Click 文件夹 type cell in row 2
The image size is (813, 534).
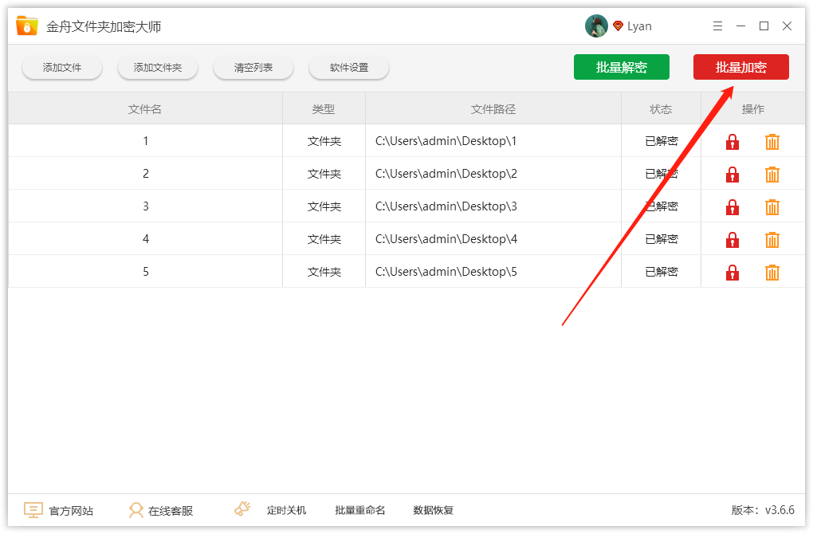[x=324, y=174]
